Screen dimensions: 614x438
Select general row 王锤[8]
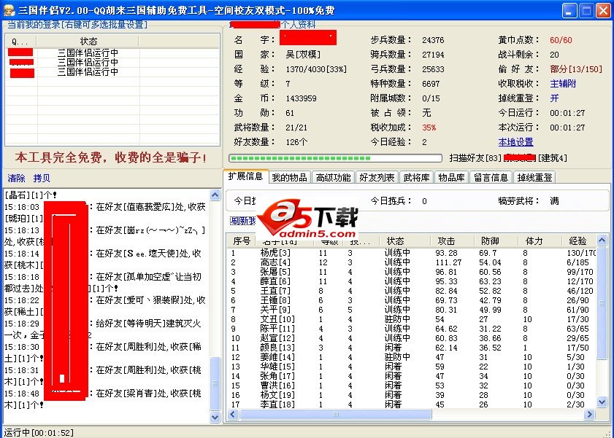(x=411, y=300)
